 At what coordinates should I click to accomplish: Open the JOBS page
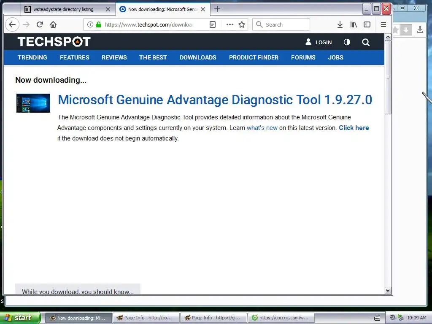coord(335,57)
